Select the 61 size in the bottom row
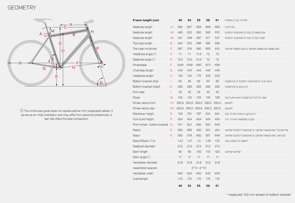This screenshot has height=203, width=295. pos(217,186)
